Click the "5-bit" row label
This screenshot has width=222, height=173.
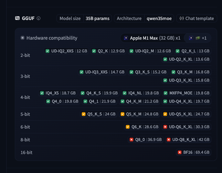25,114
